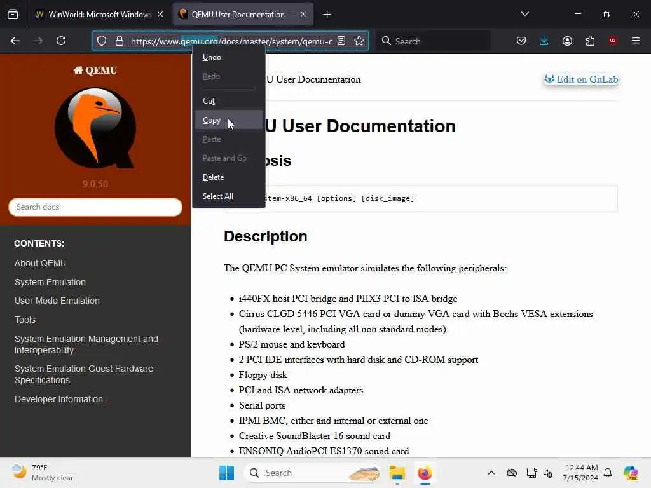Open the Copilot preview icon in taskbar
Screen dimensions: 651x488
point(631,473)
